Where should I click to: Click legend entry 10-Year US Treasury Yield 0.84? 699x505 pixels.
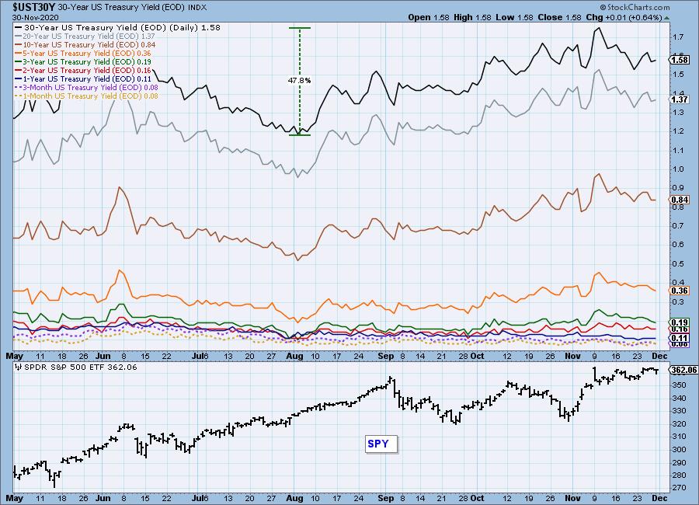tap(85, 44)
